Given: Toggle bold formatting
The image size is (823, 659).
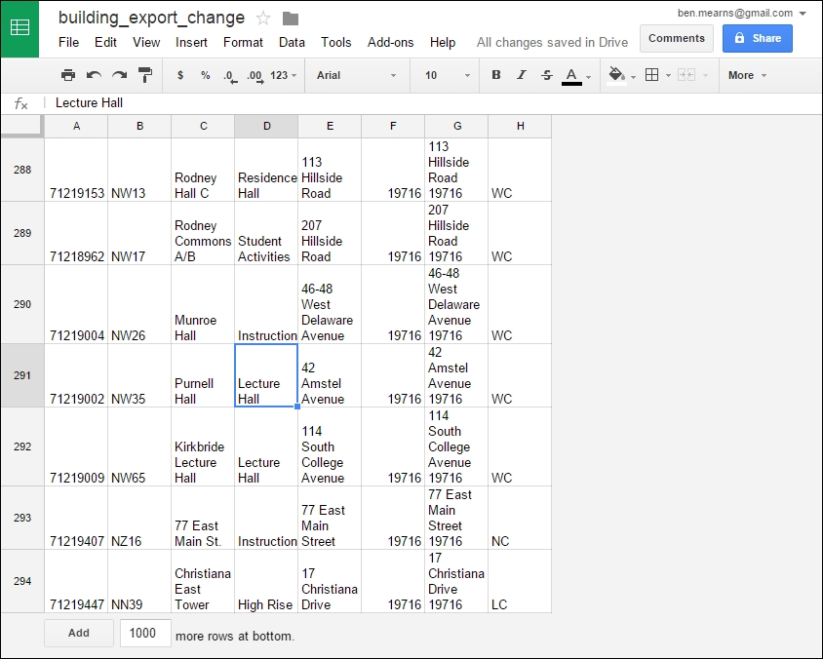Looking at the screenshot, I should 496,74.
